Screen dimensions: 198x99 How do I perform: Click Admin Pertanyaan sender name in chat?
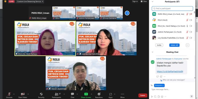pos(164,59)
